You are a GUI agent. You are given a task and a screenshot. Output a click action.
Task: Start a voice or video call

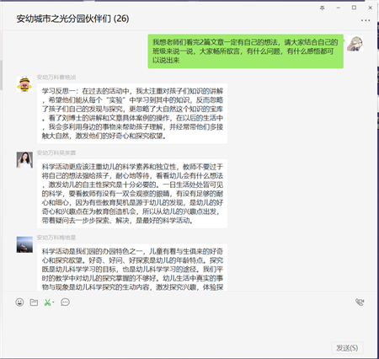click(360, 303)
